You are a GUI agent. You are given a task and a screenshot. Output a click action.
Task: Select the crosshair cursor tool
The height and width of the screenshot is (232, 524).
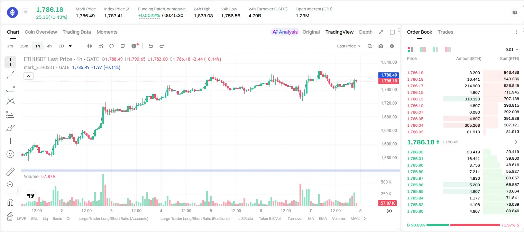pyautogui.click(x=10, y=62)
